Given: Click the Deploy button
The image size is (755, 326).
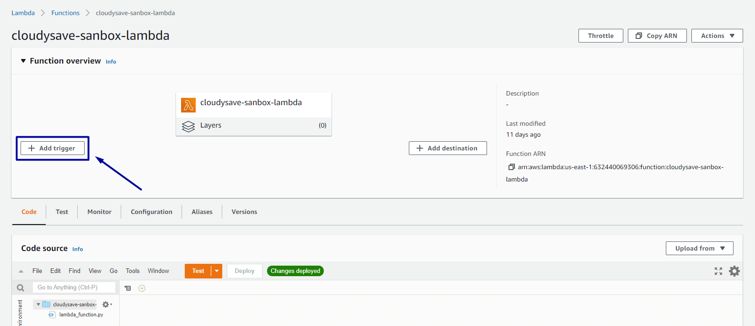Looking at the screenshot, I should click(245, 271).
